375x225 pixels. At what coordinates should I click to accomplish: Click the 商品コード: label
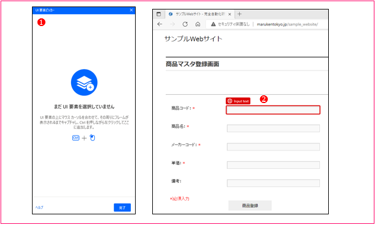pos(181,108)
